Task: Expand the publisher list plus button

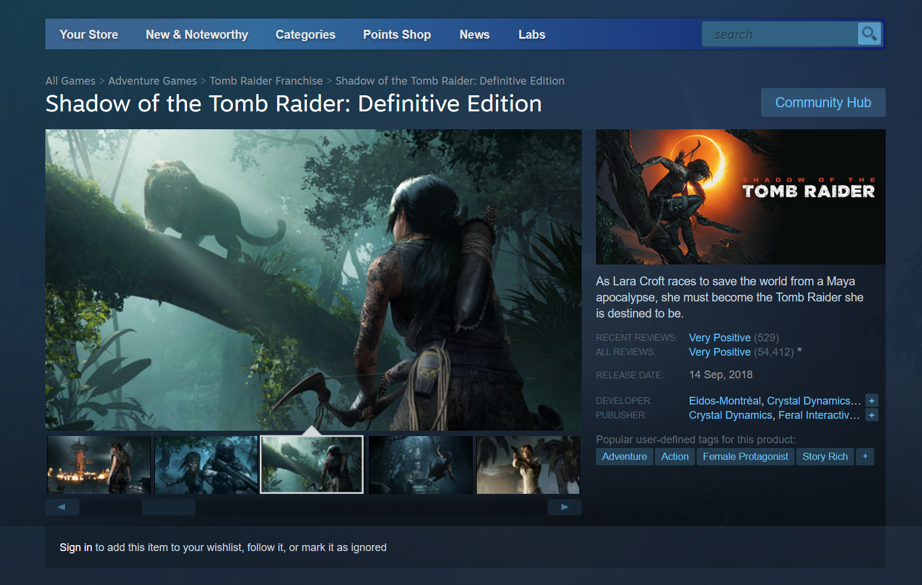Action: click(872, 415)
